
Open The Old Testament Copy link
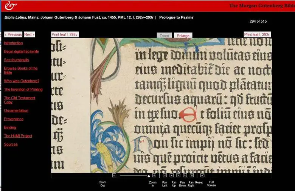pyautogui.click(x=20, y=100)
